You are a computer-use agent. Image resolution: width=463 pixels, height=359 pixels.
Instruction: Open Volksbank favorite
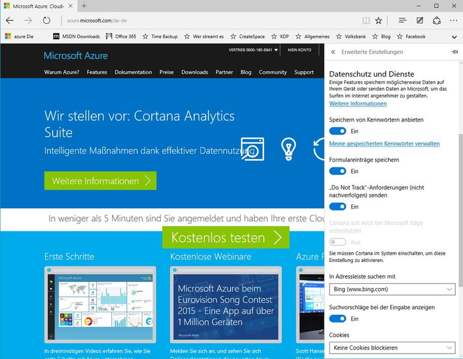pyautogui.click(x=351, y=36)
